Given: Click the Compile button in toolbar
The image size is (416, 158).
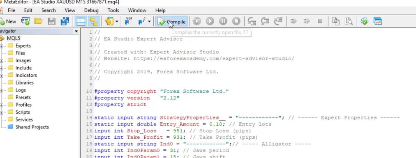Looking at the screenshot, I should point(172,21).
